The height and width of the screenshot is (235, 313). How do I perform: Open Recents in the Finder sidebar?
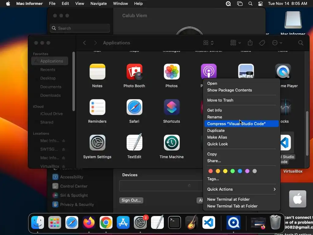(48, 70)
